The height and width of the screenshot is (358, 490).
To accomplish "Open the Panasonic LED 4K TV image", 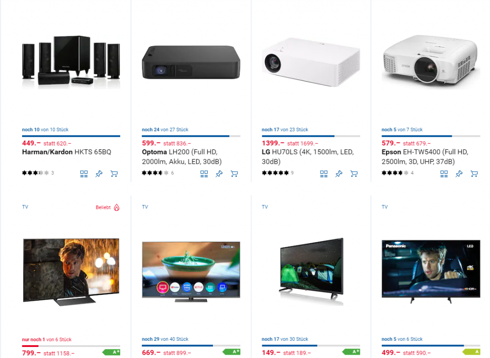I will tap(431, 271).
